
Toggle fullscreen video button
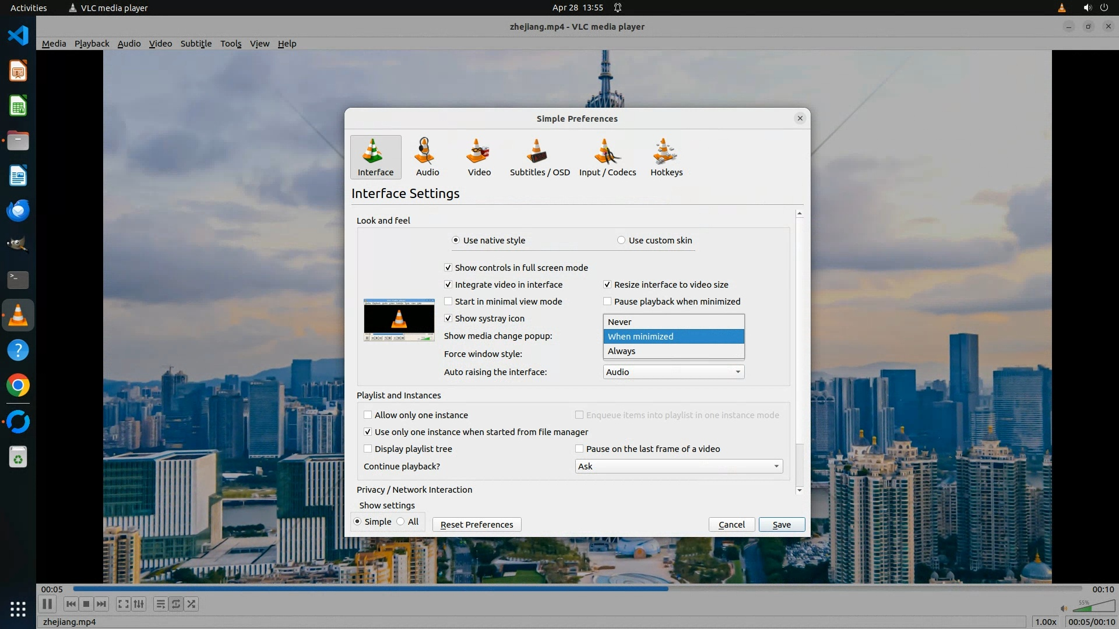point(123,604)
